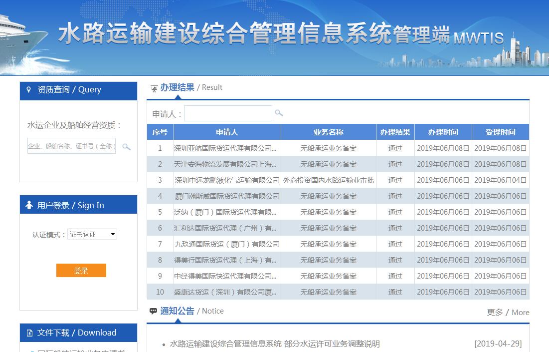This screenshot has height=352, width=549.
Task: Click the 办理结果 section icon
Action: coord(154,88)
